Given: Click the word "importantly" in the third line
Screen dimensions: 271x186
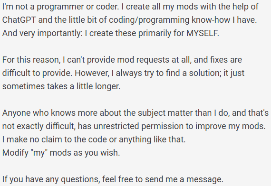Looking at the screenshot, I should click(x=59, y=34).
